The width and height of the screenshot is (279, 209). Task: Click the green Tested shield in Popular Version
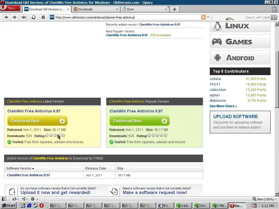click(111, 142)
